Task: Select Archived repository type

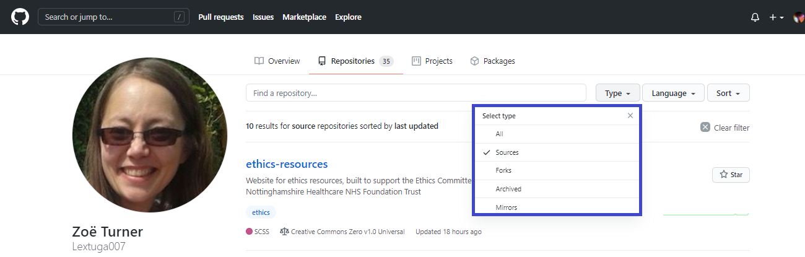Action: click(557, 189)
